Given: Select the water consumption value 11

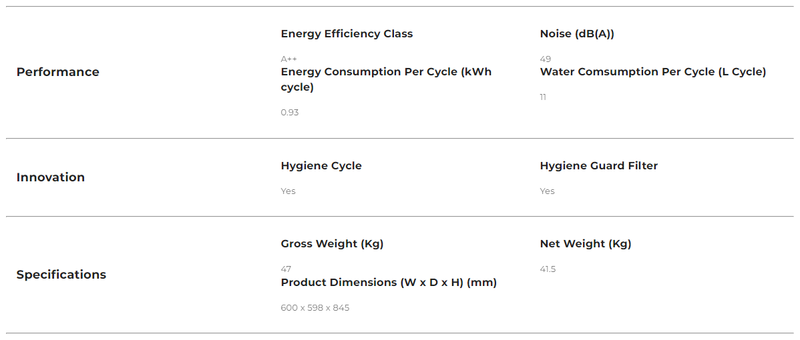Looking at the screenshot, I should tap(543, 97).
